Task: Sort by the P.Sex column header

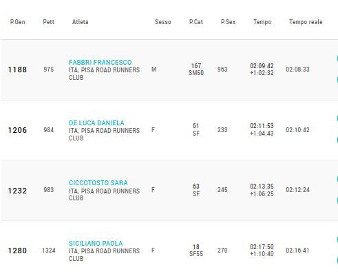Action: [228, 22]
